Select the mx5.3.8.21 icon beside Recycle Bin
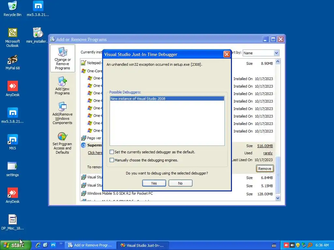Image resolution: width=334 pixels, height=250 pixels. 38,8
